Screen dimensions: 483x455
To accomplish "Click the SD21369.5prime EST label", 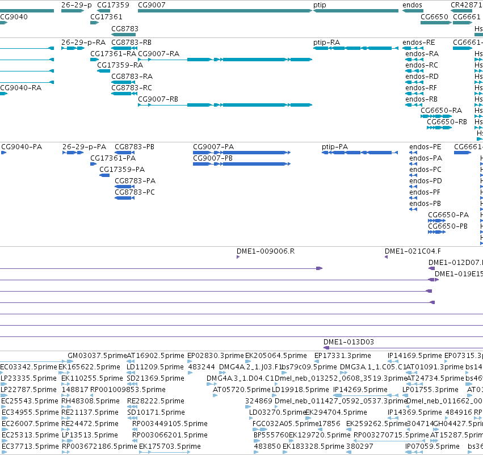I will point(156,378).
